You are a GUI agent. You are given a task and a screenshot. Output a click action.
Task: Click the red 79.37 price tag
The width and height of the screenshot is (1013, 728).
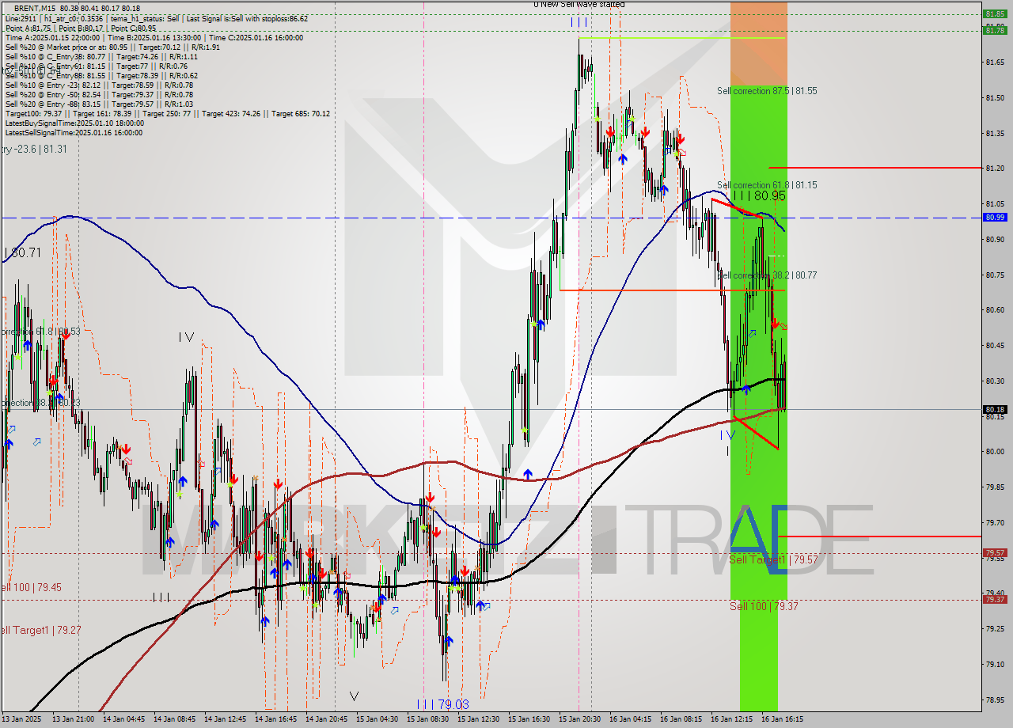coord(994,599)
